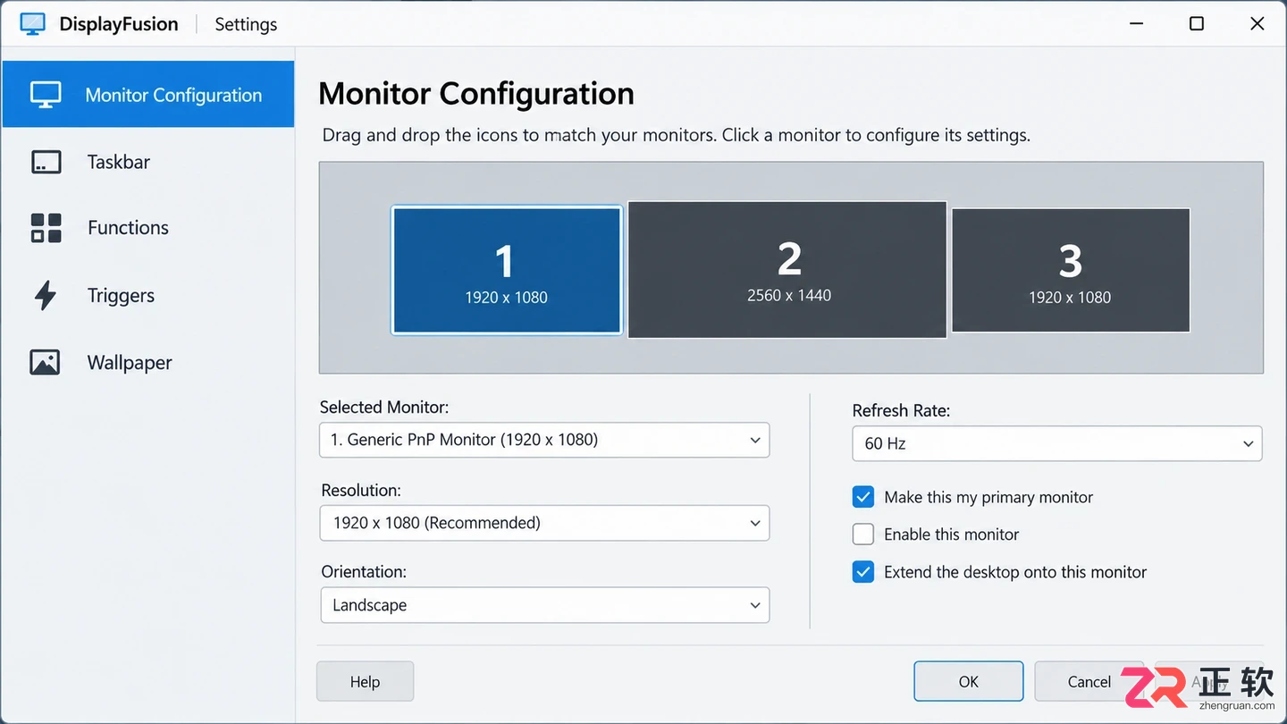Close the DisplayFusion Settings window
The image size is (1287, 724).
1258,24
